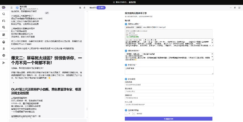Click the #OLAY hashtag line in the chat
Viewport: 243px width, 122px height.
click(x=43, y=48)
